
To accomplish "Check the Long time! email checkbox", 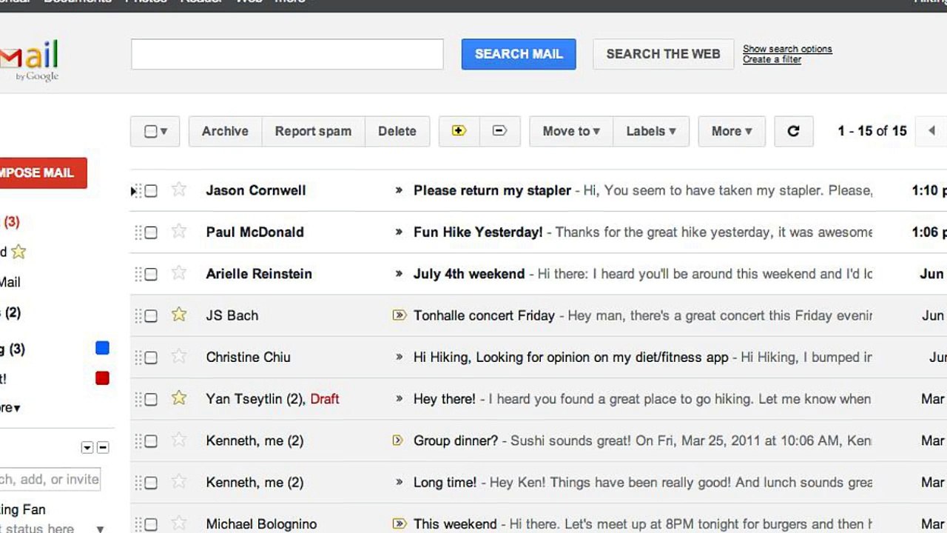I will [151, 483].
